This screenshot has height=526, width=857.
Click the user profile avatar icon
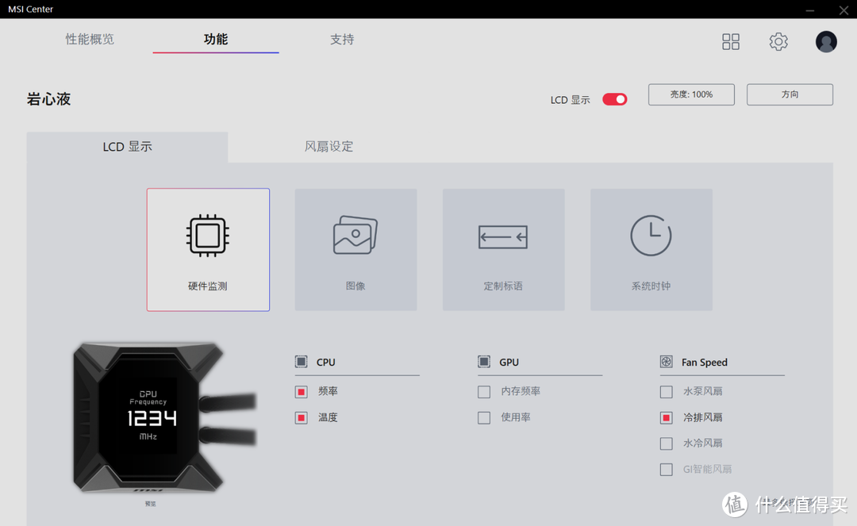click(826, 41)
